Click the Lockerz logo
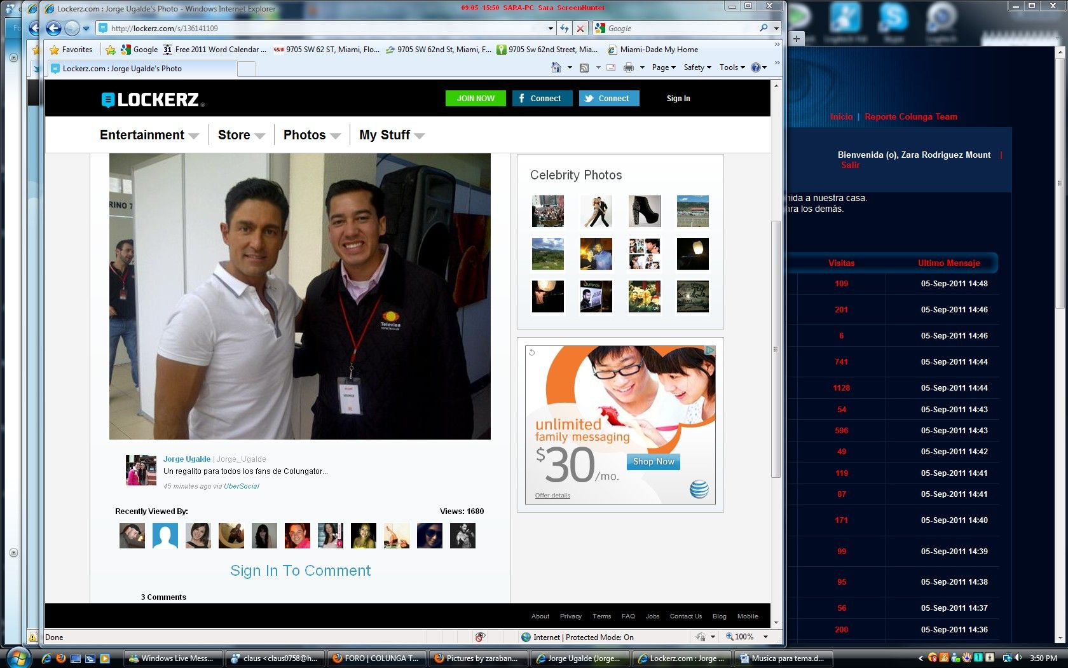This screenshot has height=668, width=1068. [153, 99]
